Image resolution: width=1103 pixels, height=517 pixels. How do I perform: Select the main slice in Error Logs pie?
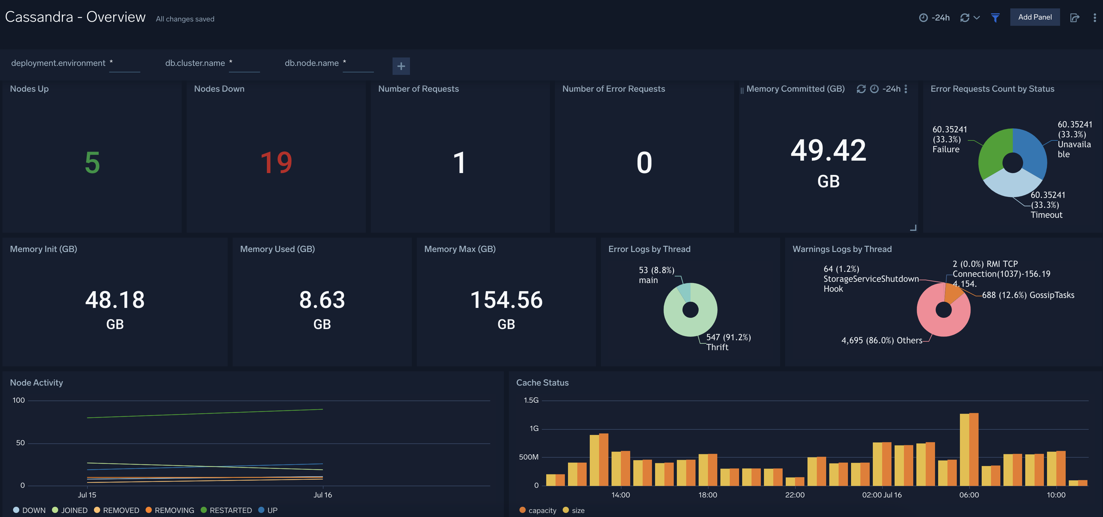pyautogui.click(x=685, y=292)
